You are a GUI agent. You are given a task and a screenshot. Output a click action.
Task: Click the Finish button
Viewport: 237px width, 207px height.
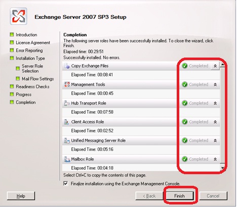pyautogui.click(x=180, y=196)
